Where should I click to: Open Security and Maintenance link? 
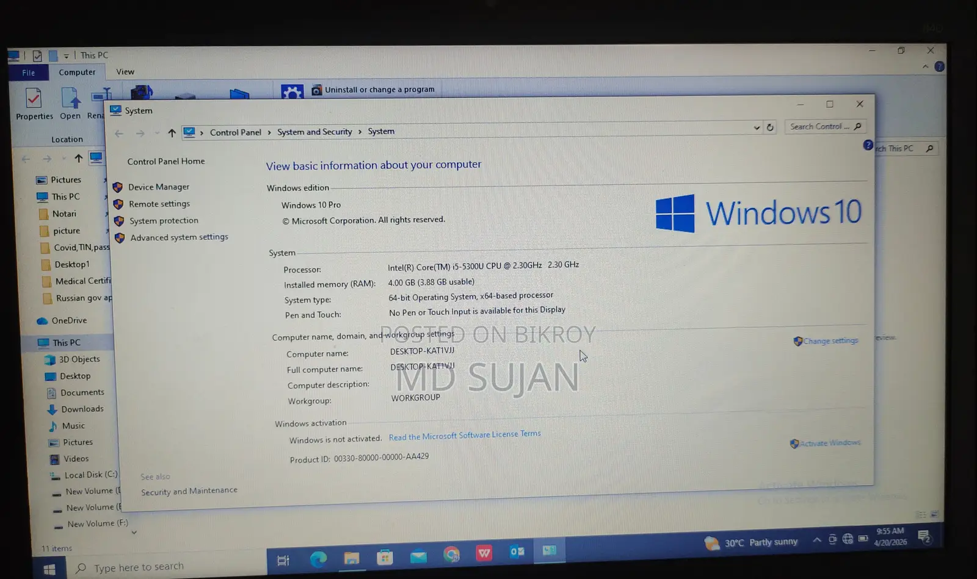[x=189, y=491]
